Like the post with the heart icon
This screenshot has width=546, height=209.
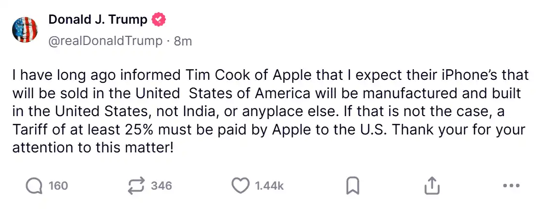(x=240, y=185)
